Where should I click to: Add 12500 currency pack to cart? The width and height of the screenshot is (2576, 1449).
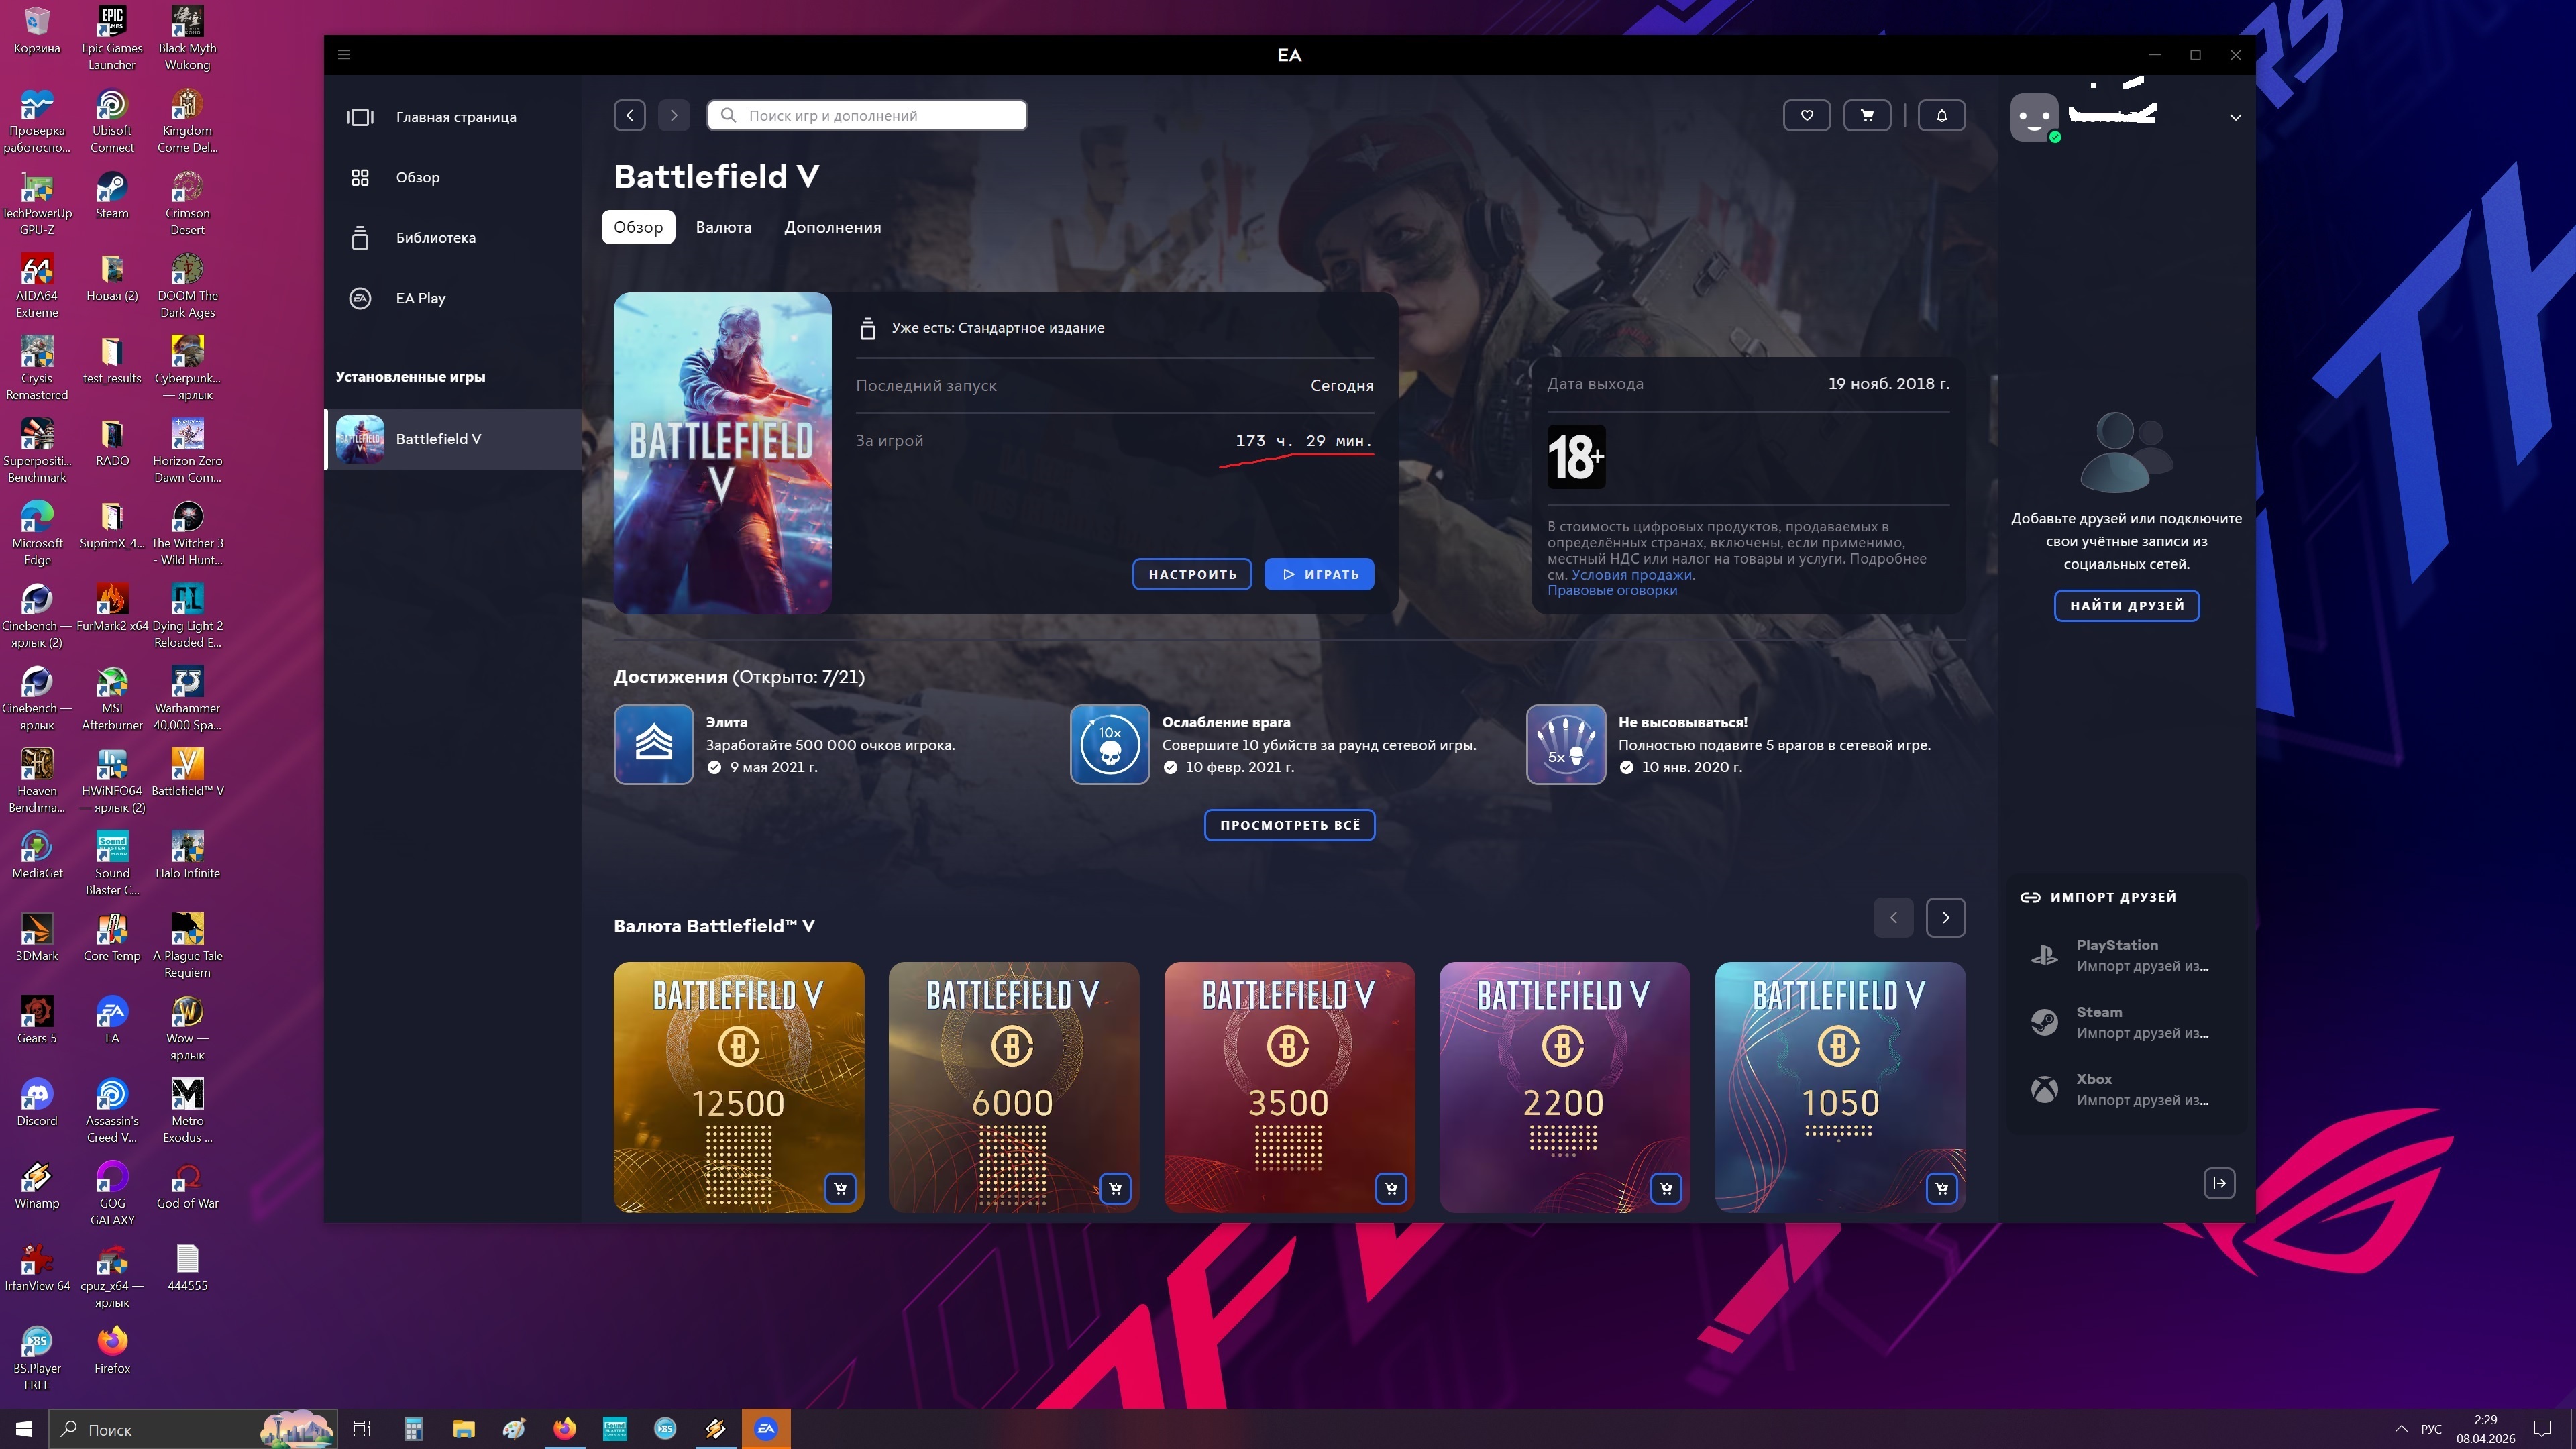click(x=840, y=1188)
